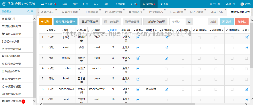Sort by 微信提醒 column header
This screenshot has height=105, width=253.
[x=216, y=30]
